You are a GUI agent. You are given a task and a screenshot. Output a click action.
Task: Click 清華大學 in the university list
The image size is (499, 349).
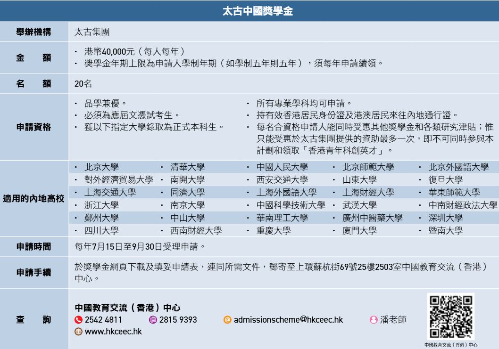tap(187, 167)
